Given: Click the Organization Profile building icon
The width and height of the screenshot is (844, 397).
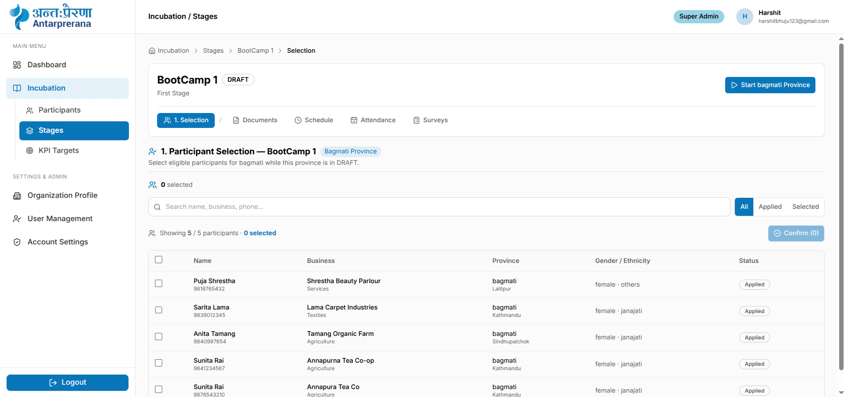Looking at the screenshot, I should (17, 196).
